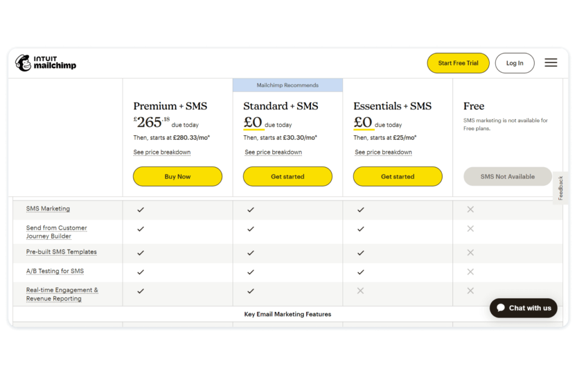
Task: Click the Chat with us bubble icon
Action: point(501,308)
